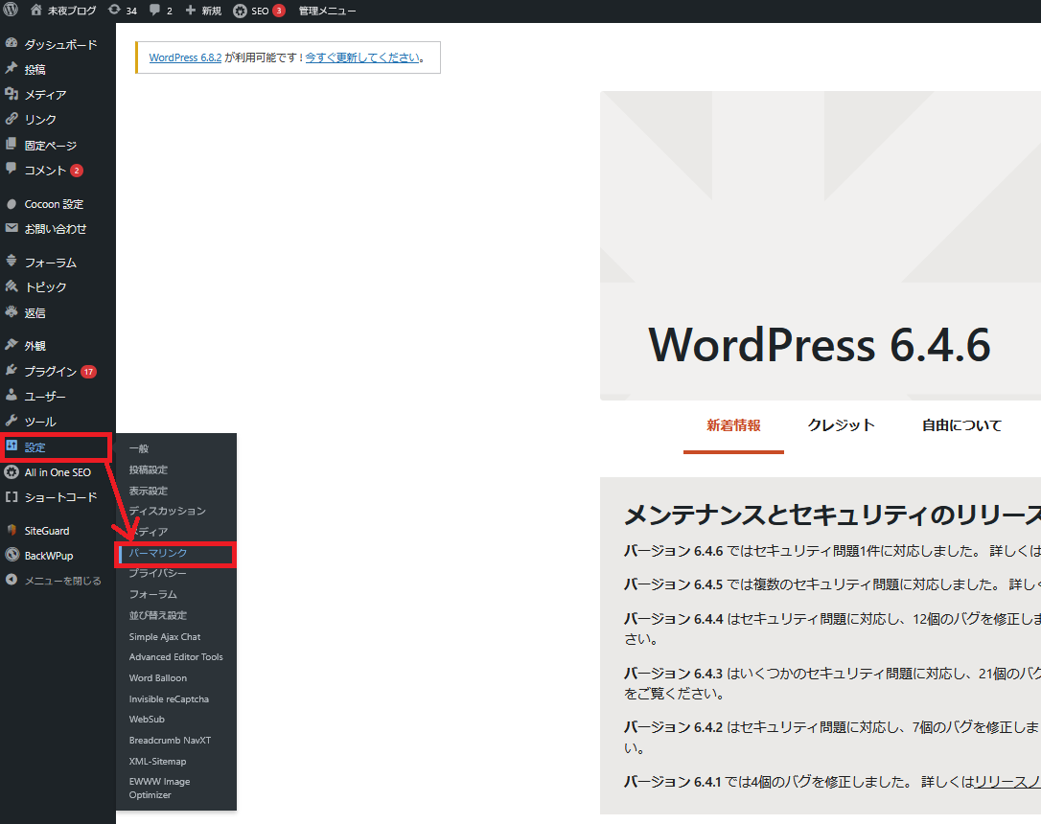
Task: Click the プラグイン plug icon
Action: 12,370
